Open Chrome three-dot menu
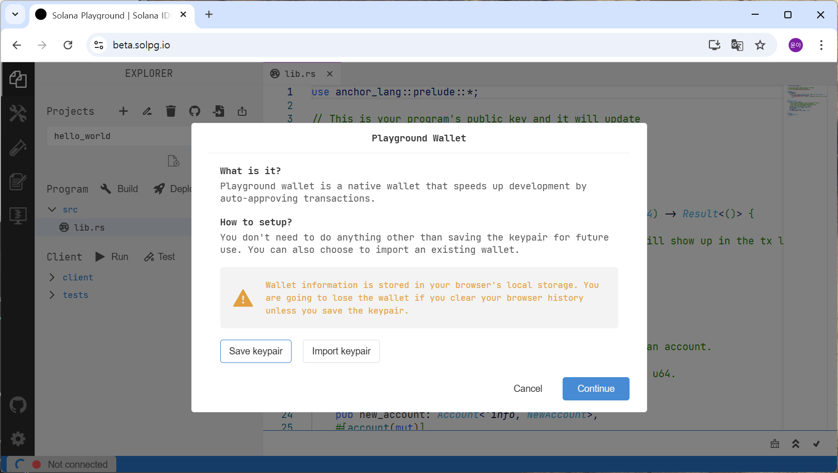Screen dimensions: 838x473 (821, 45)
